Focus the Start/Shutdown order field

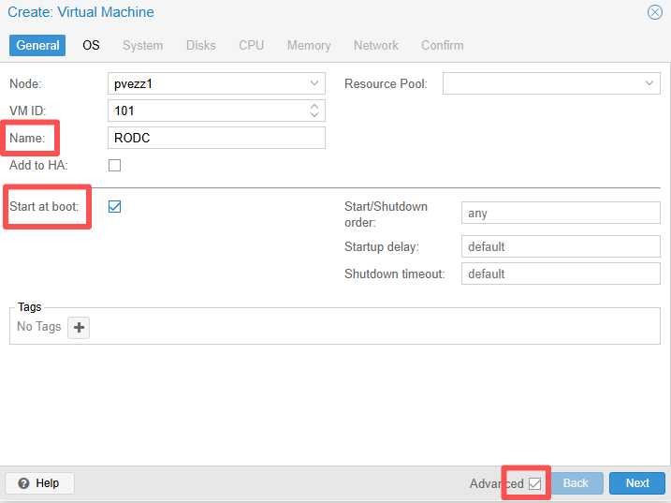coord(561,214)
